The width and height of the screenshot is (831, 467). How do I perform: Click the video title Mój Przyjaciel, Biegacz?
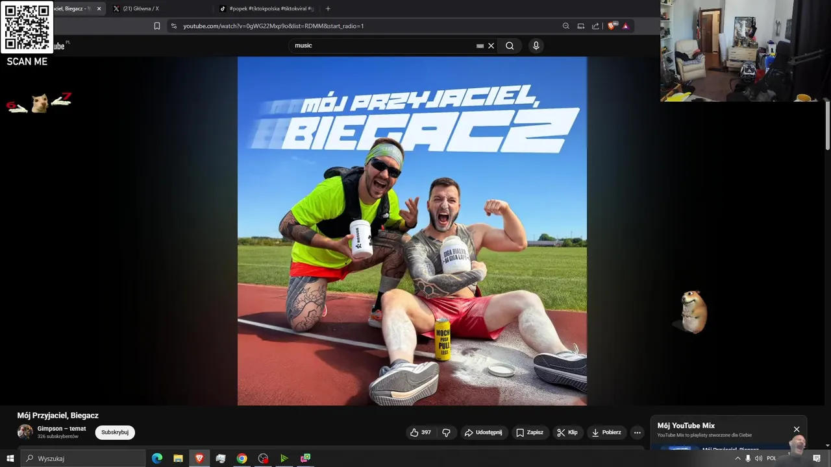pos(58,415)
